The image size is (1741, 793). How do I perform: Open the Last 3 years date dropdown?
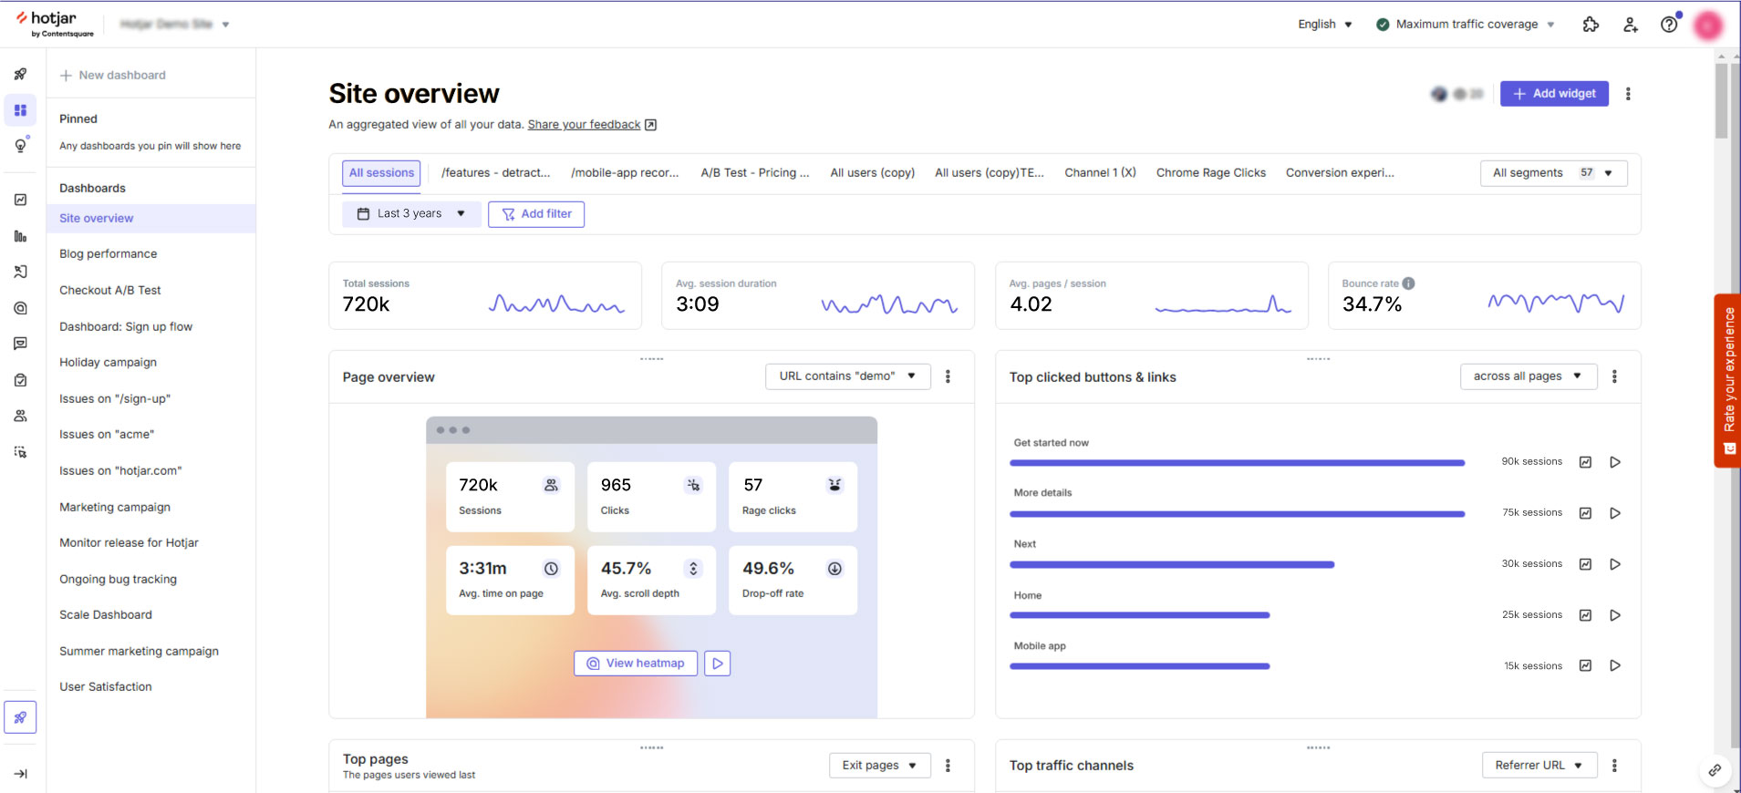tap(411, 213)
